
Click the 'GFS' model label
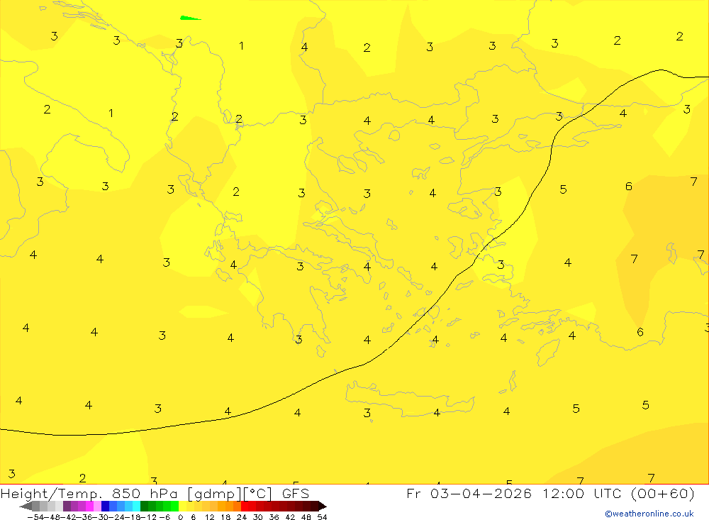295,493
